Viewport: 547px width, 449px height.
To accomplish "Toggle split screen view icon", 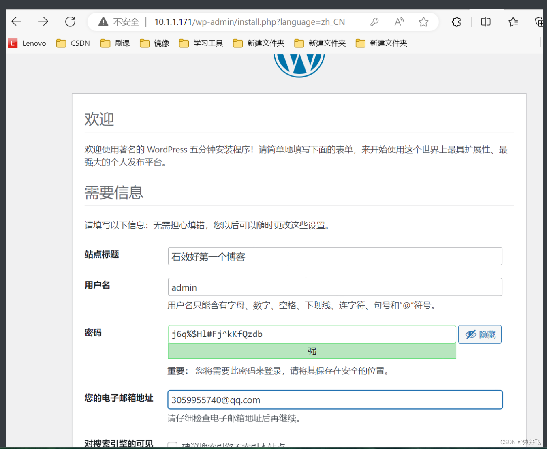I will [486, 22].
